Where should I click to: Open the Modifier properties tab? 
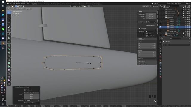pyautogui.click(x=161, y=63)
